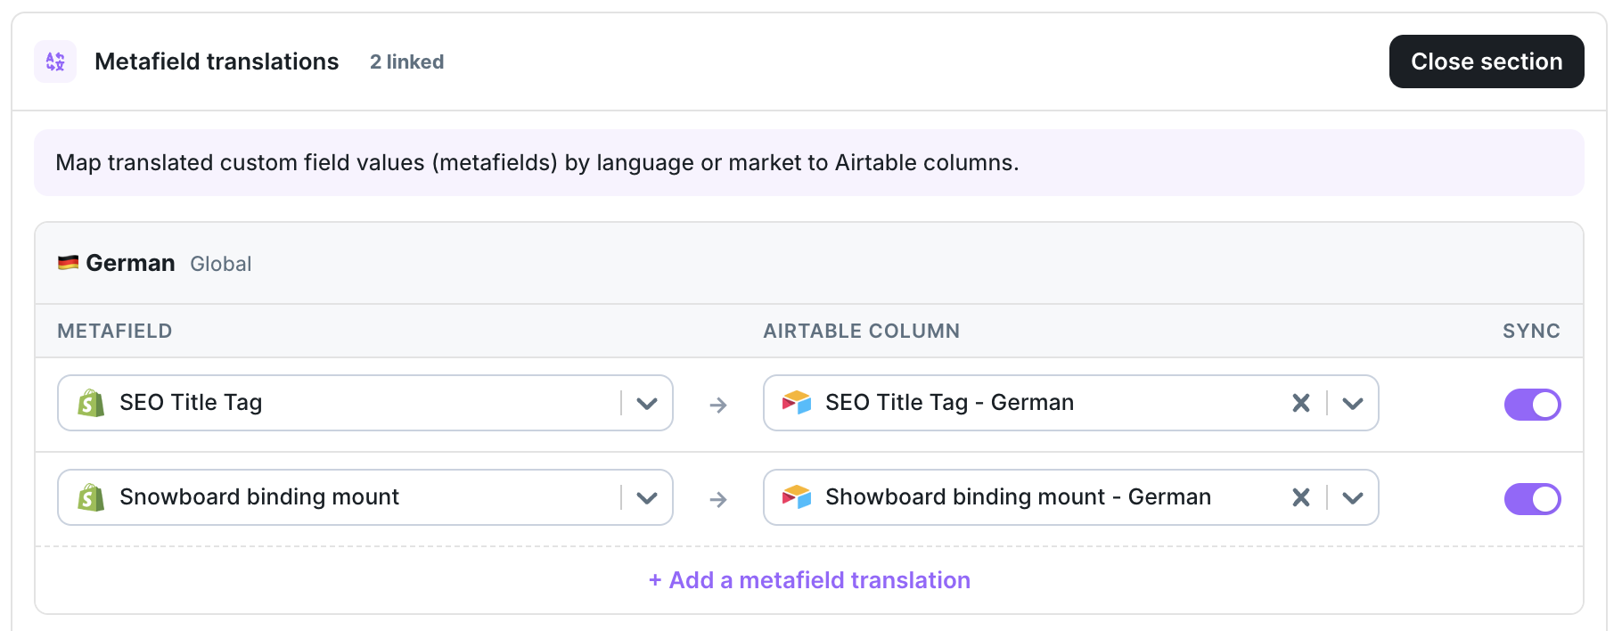Click the SYNC column header
Image resolution: width=1622 pixels, height=631 pixels.
click(x=1531, y=331)
